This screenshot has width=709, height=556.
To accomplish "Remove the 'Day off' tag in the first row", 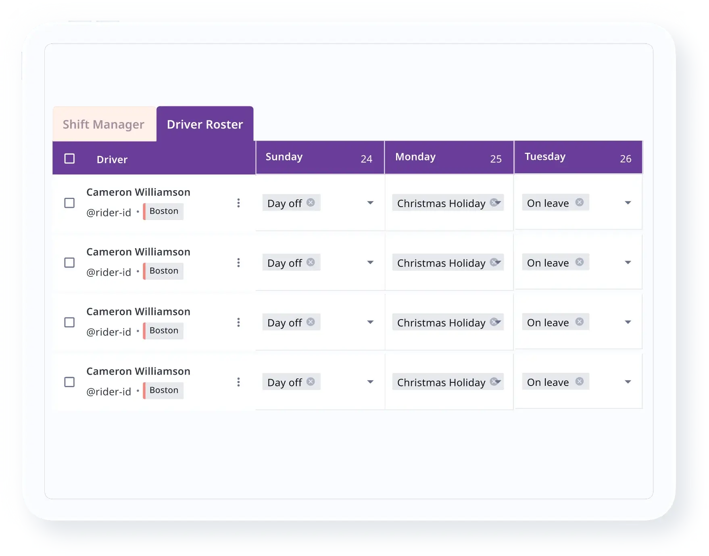I will 311,203.
